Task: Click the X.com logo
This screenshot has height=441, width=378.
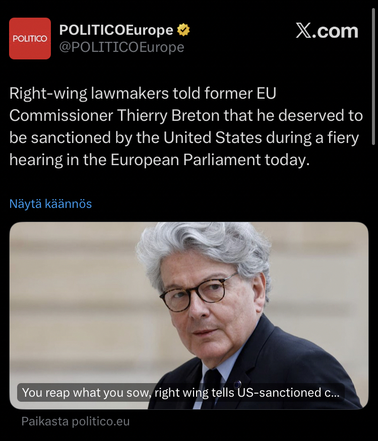Action: tap(327, 31)
